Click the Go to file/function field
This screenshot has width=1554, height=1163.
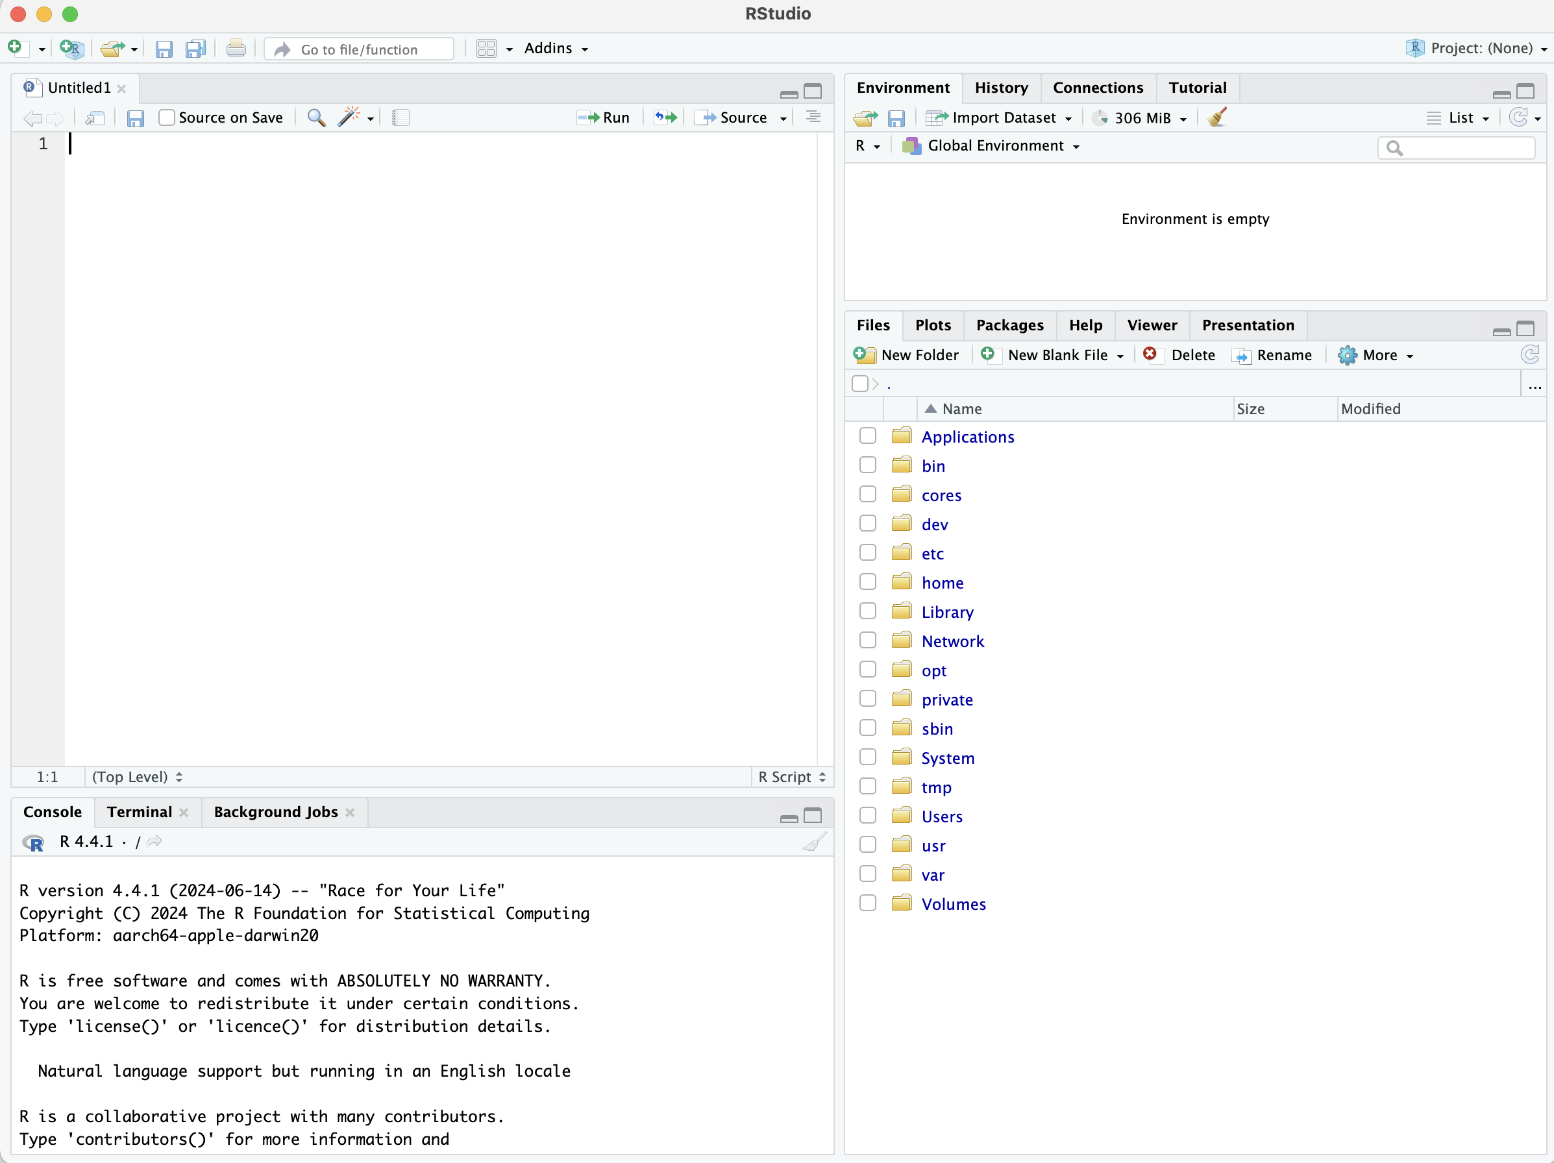pos(359,49)
